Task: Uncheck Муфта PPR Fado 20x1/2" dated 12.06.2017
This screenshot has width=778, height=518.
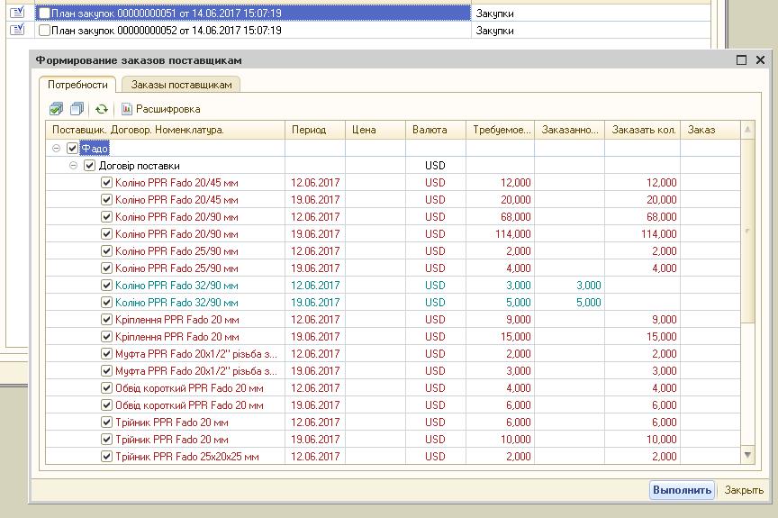Action: [106, 354]
